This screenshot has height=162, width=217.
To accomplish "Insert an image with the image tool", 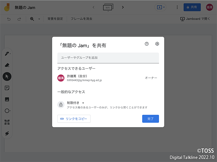I will 7,99.
